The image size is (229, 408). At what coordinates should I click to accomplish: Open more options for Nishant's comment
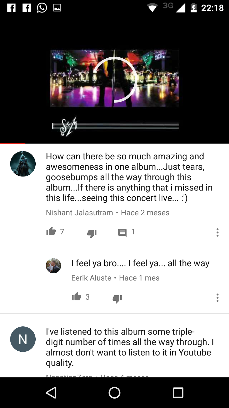coord(217,232)
